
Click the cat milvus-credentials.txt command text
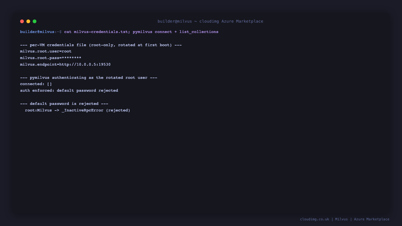point(141,32)
